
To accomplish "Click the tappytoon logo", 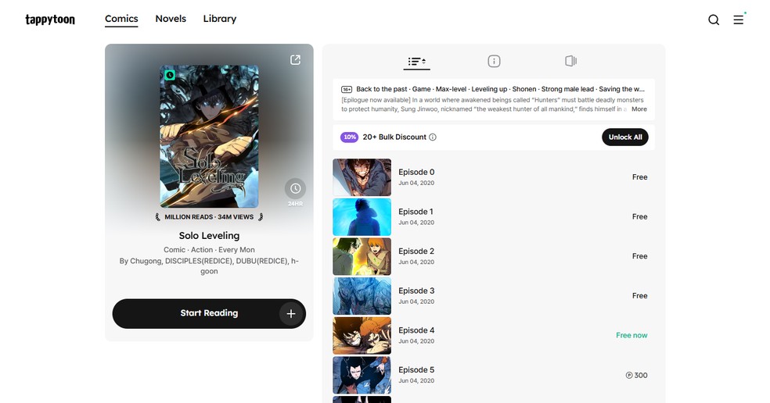I will click(50, 19).
